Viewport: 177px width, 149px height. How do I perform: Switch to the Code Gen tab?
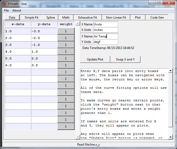point(157,18)
